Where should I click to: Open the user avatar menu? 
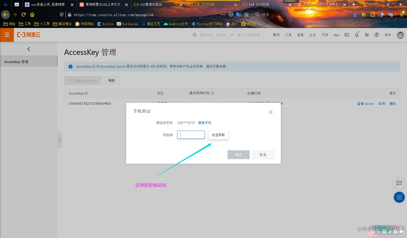(x=400, y=35)
